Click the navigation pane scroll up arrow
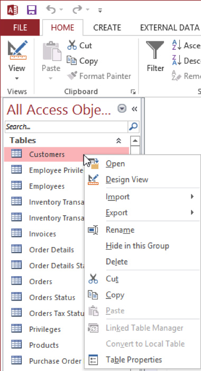 (x=135, y=141)
